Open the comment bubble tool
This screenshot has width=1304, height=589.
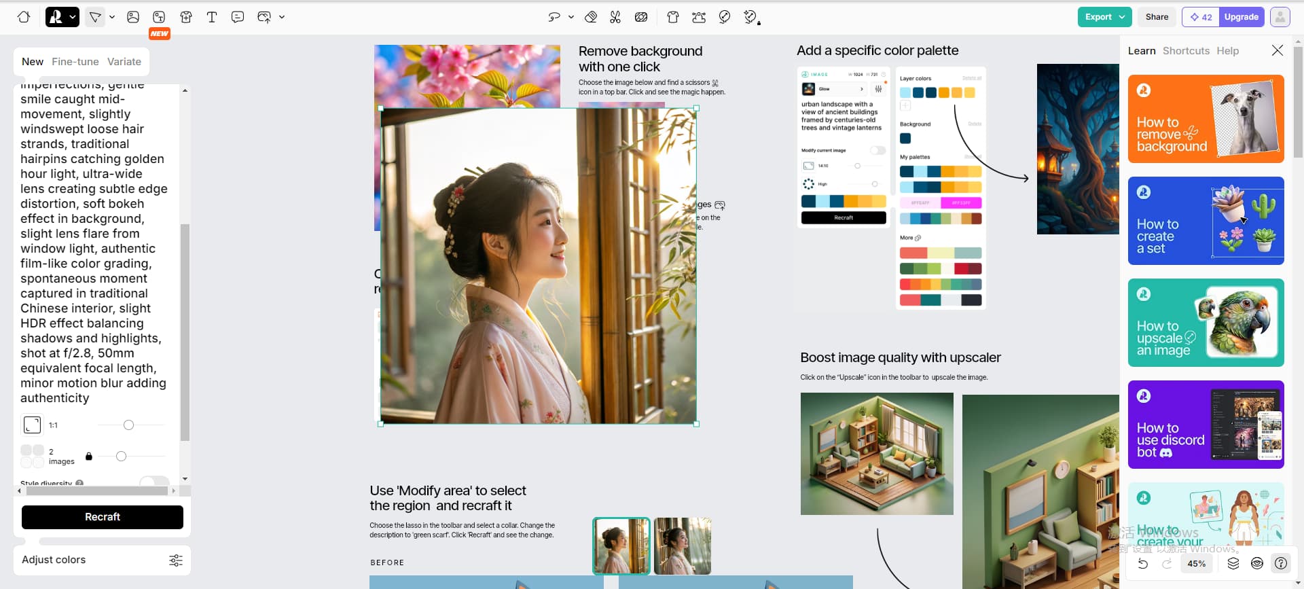(x=238, y=17)
